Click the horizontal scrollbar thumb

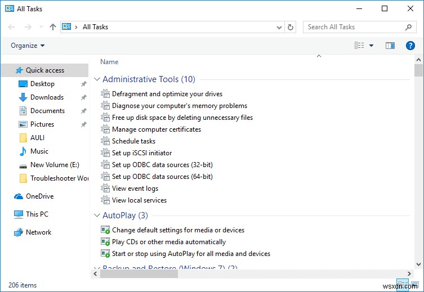pyautogui.click(x=139, y=274)
